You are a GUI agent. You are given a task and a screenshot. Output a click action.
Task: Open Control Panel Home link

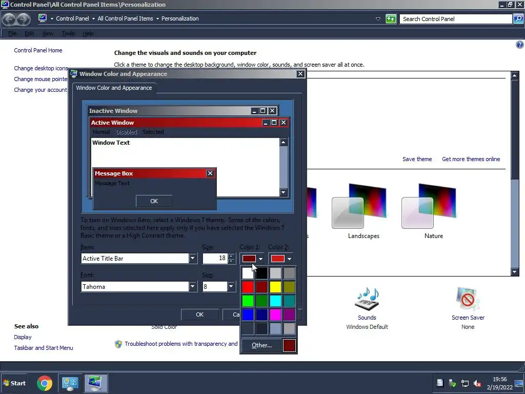(38, 50)
